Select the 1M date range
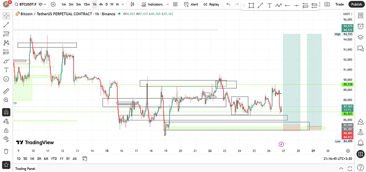 32,158
